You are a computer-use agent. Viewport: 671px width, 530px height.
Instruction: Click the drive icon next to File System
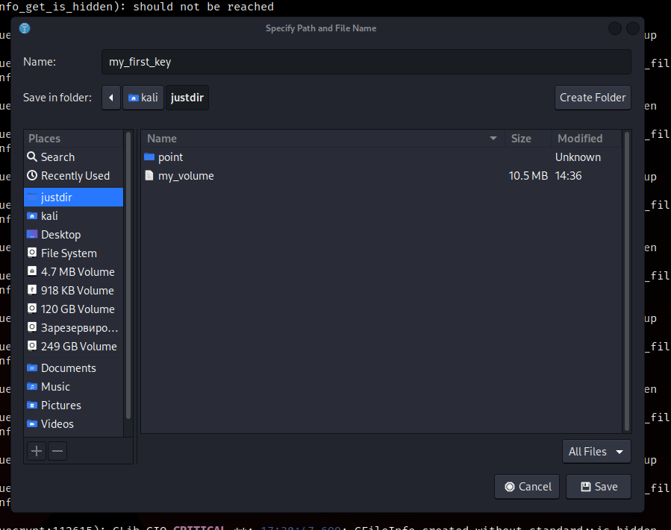point(32,253)
